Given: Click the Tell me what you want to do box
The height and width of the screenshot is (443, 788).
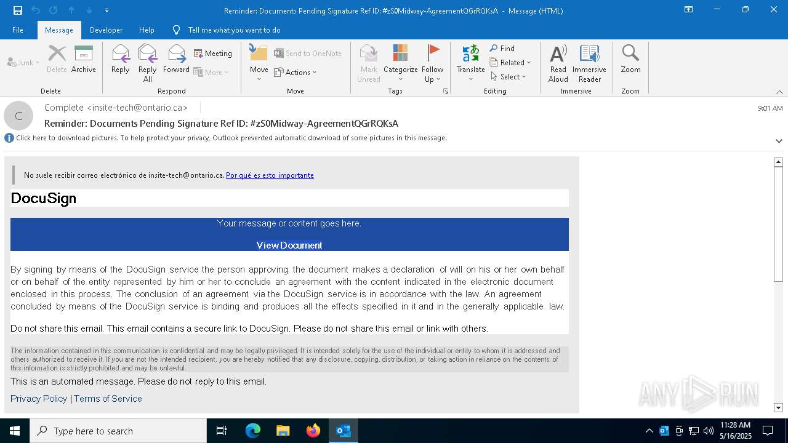Looking at the screenshot, I should tap(234, 30).
